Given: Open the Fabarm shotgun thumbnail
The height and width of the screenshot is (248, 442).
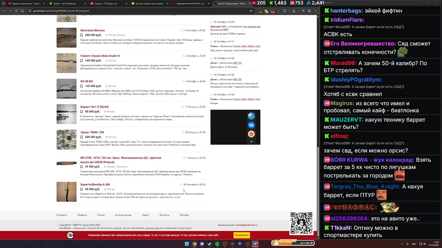Looking at the screenshot, I should point(66,63).
